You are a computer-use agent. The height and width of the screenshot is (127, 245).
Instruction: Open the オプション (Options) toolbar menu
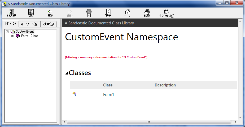tap(166, 12)
